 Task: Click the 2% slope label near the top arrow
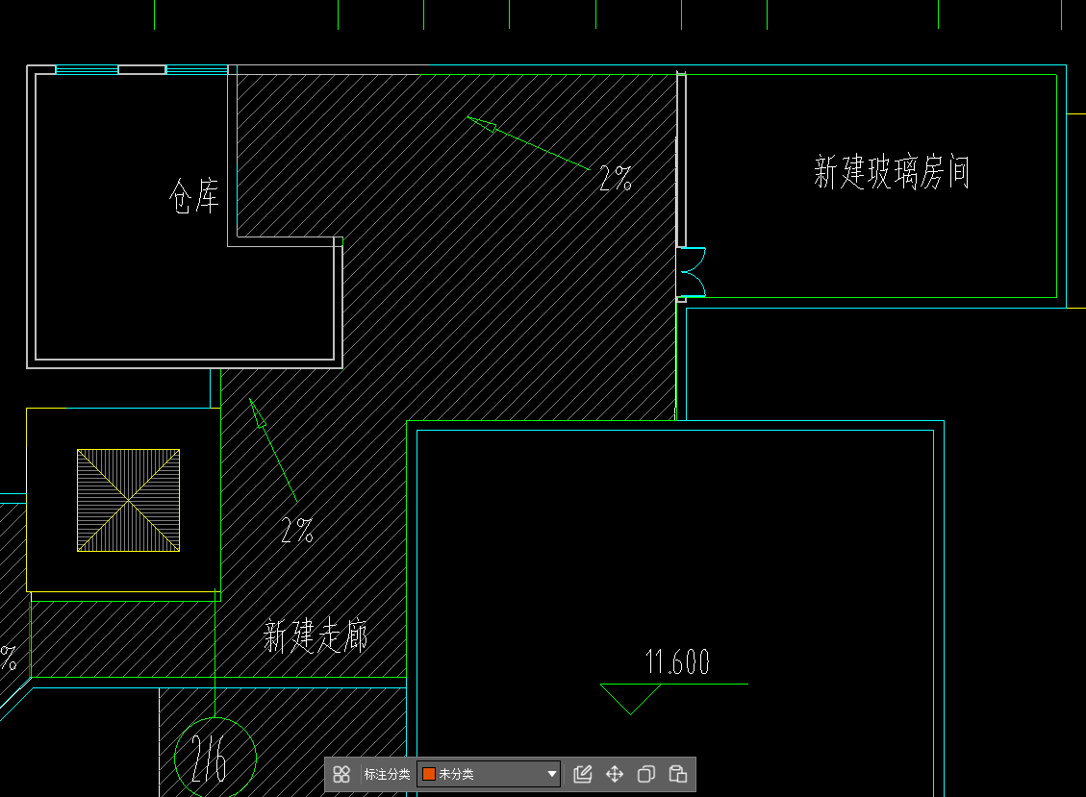click(x=616, y=178)
